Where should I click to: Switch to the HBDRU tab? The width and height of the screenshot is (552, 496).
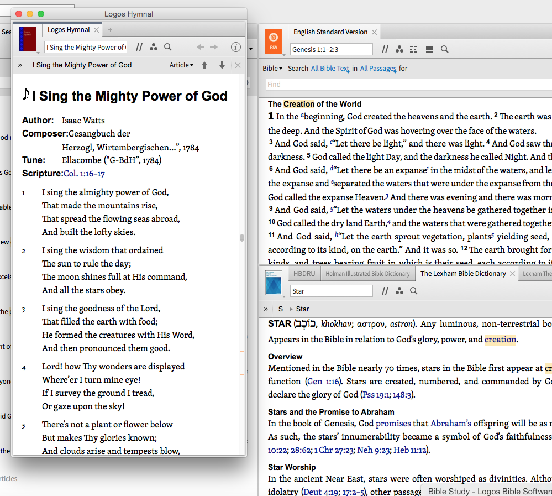304,274
